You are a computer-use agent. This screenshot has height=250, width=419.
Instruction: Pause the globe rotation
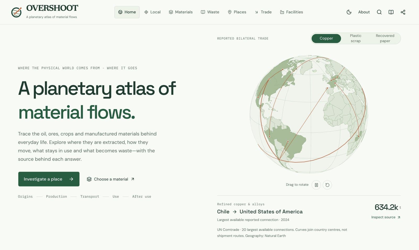click(316, 185)
